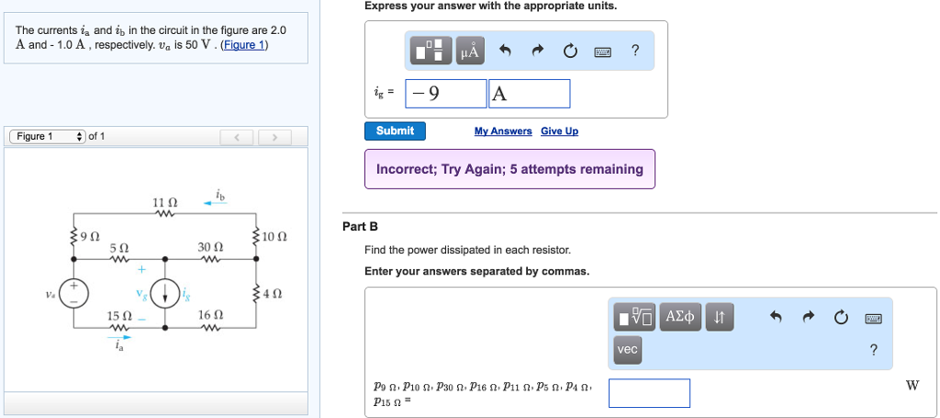Redo edit in Part A toolbar
This screenshot has height=418, width=940.
tap(536, 51)
